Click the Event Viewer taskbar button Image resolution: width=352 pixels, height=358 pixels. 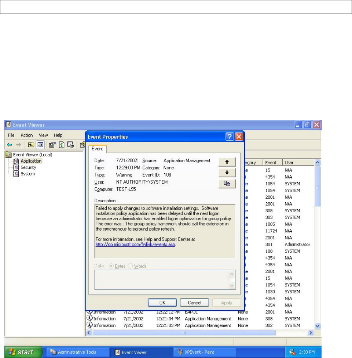(141, 352)
